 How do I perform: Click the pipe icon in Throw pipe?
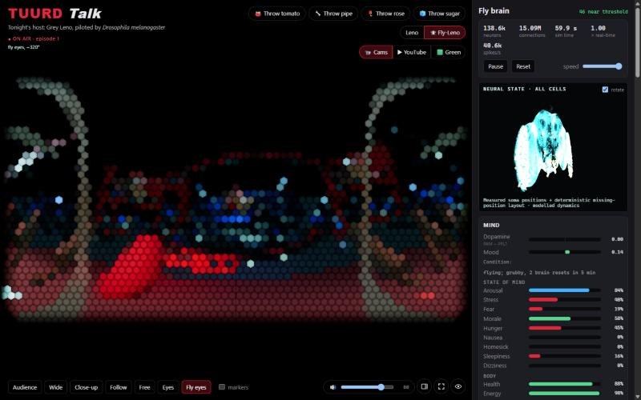pyautogui.click(x=317, y=14)
